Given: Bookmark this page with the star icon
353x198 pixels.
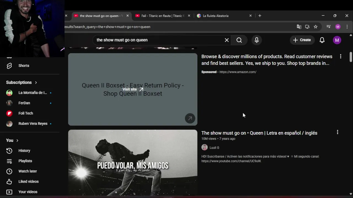Looking at the screenshot, I should (x=315, y=27).
